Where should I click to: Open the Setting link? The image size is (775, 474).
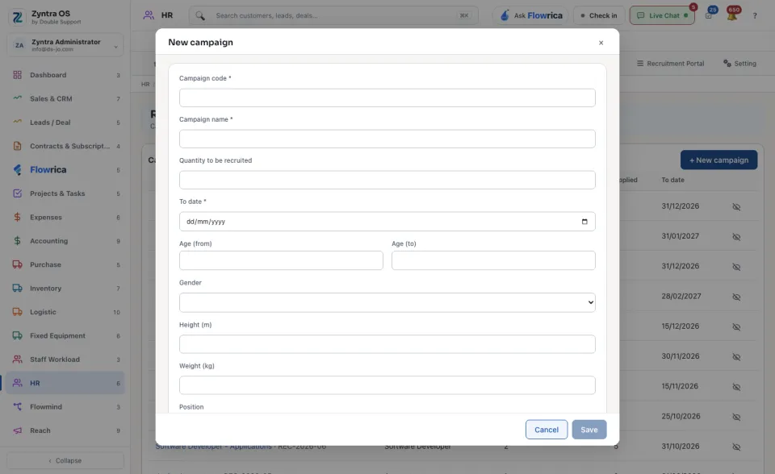740,63
